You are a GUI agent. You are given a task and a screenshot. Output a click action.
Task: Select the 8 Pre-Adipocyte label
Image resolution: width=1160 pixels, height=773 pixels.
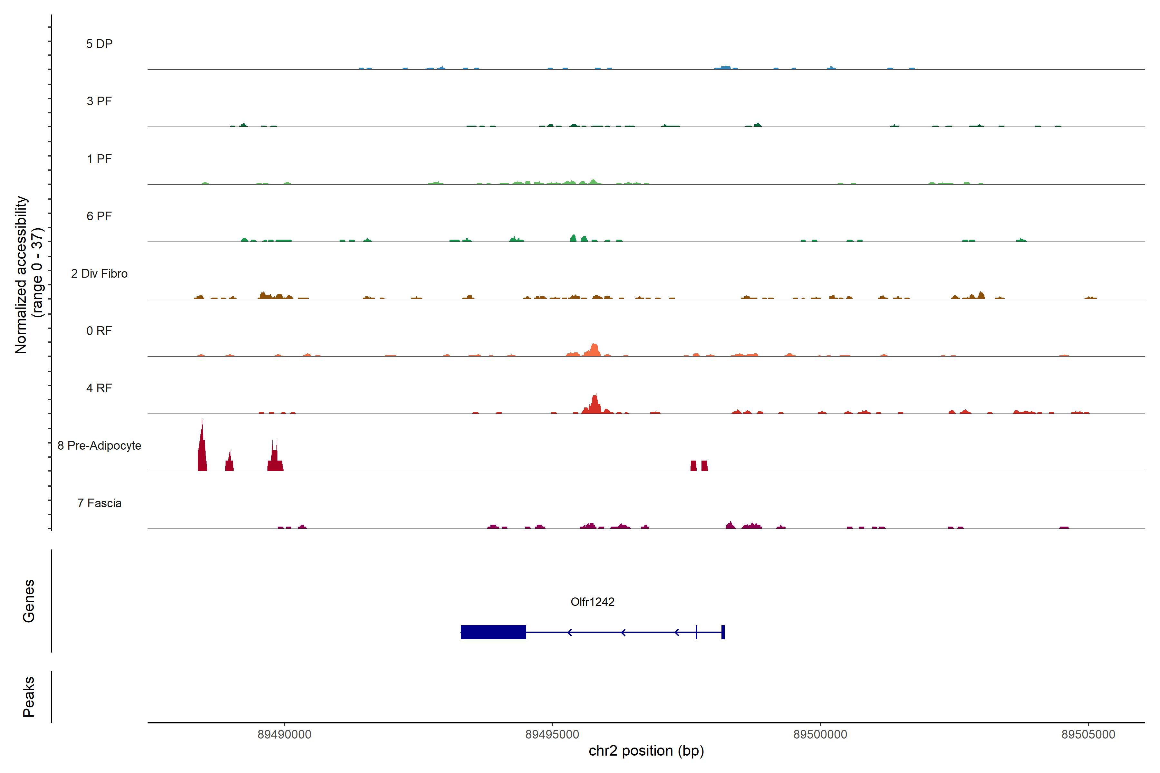99,446
